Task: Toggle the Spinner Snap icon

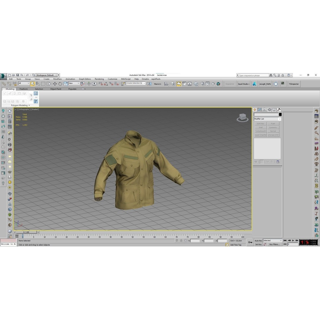Action: click(116, 84)
